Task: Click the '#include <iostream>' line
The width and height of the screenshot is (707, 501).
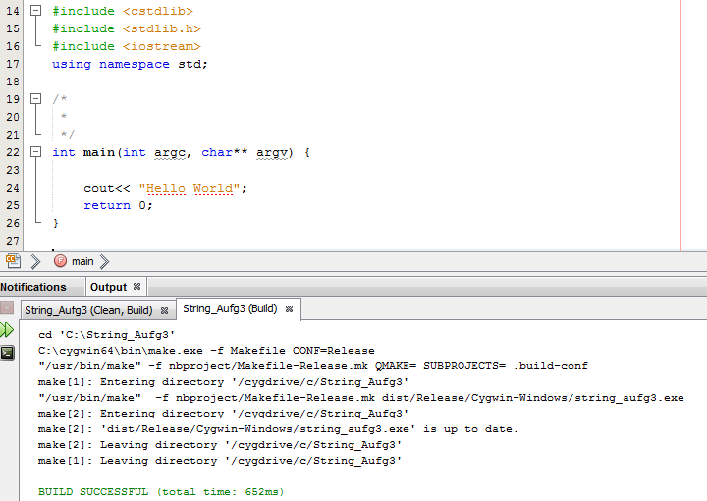Action: 127,46
